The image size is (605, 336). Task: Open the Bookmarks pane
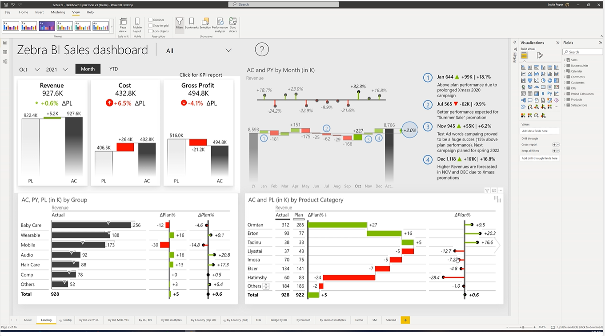pyautogui.click(x=192, y=24)
